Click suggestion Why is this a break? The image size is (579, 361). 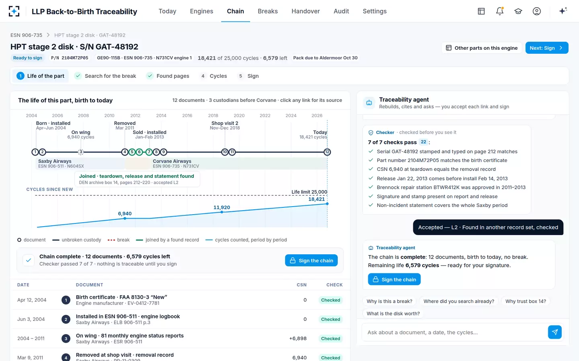pos(390,301)
